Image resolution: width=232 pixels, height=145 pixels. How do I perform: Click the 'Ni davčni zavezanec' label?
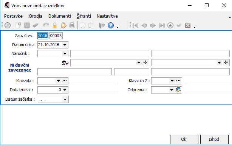[20, 67]
